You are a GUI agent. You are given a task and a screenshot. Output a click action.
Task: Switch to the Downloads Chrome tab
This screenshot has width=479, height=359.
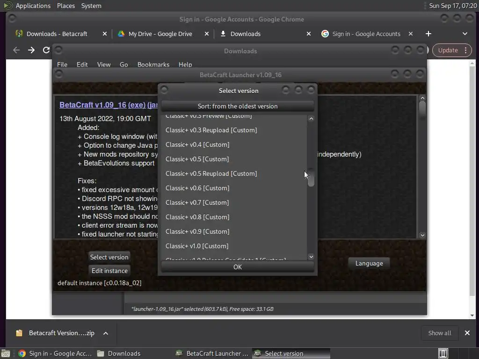click(245, 34)
